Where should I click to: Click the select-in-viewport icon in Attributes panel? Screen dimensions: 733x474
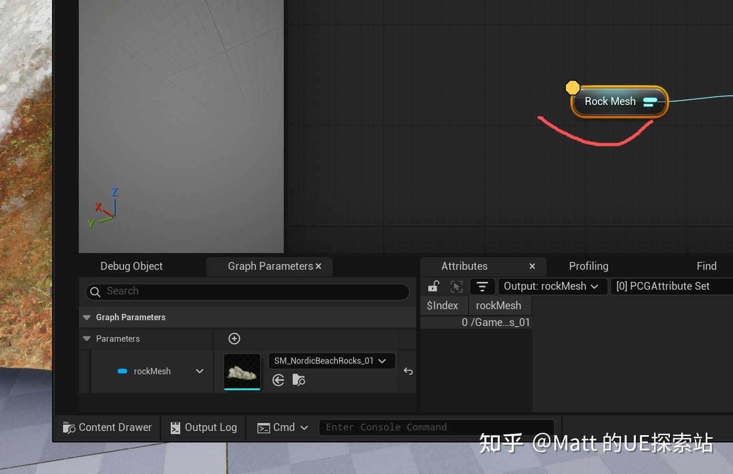[457, 286]
